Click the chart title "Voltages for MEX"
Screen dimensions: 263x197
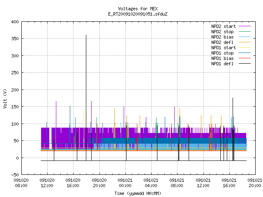138,9
